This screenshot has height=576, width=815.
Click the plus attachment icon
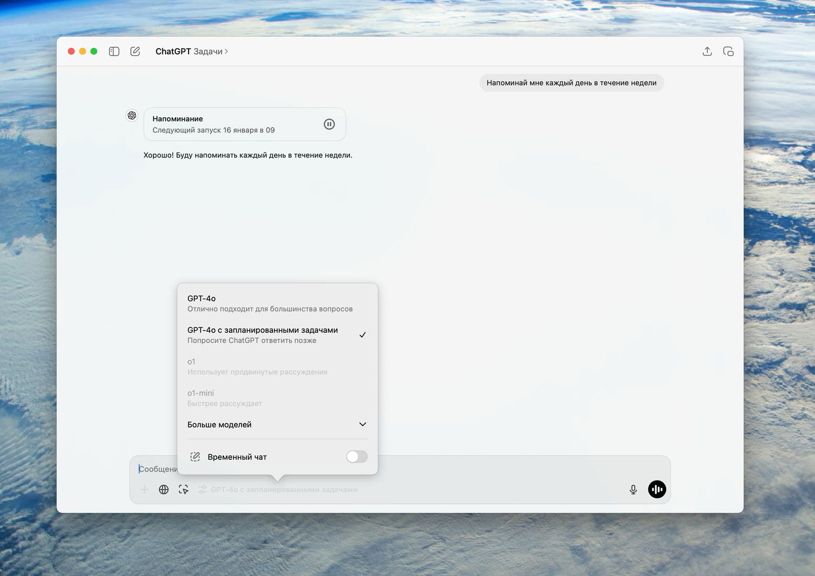[x=145, y=490]
